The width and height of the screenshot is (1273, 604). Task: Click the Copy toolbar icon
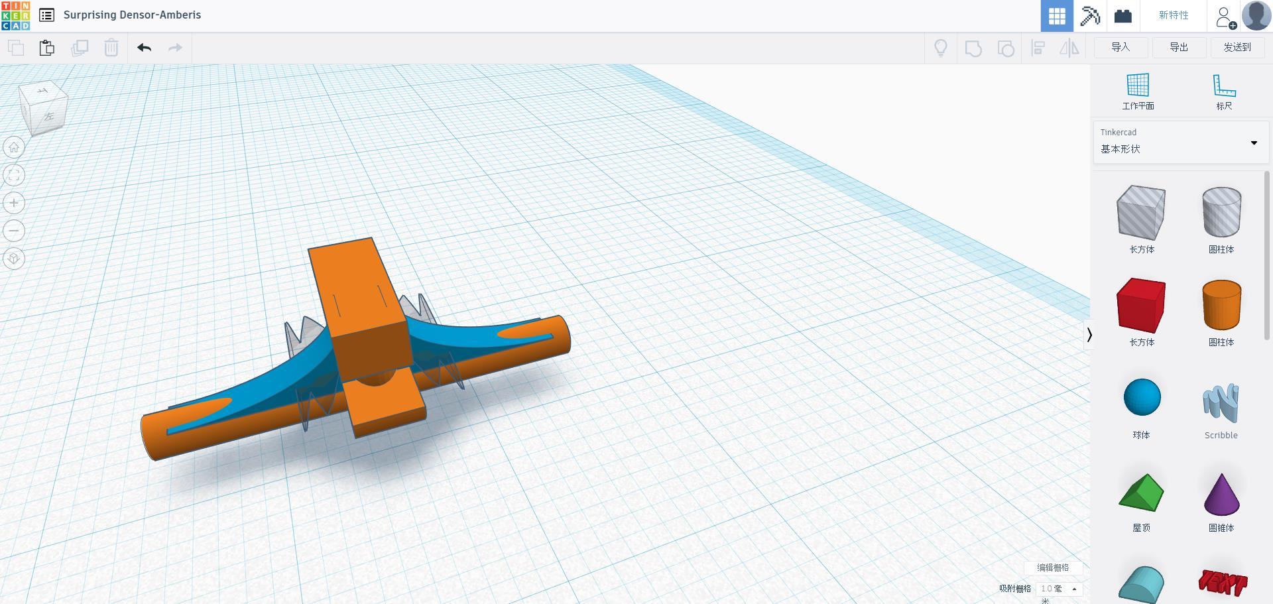pos(16,48)
